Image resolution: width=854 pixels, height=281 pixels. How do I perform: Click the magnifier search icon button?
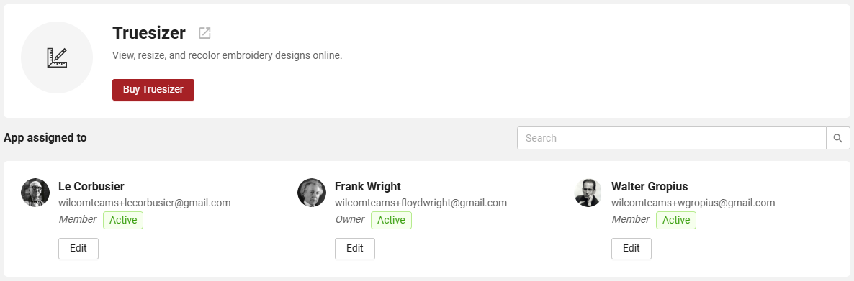tap(838, 138)
